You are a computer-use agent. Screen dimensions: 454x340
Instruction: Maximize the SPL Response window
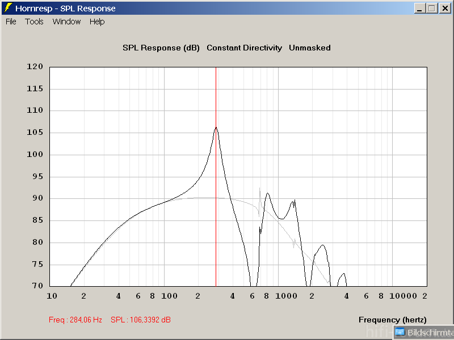tap(432, 8)
